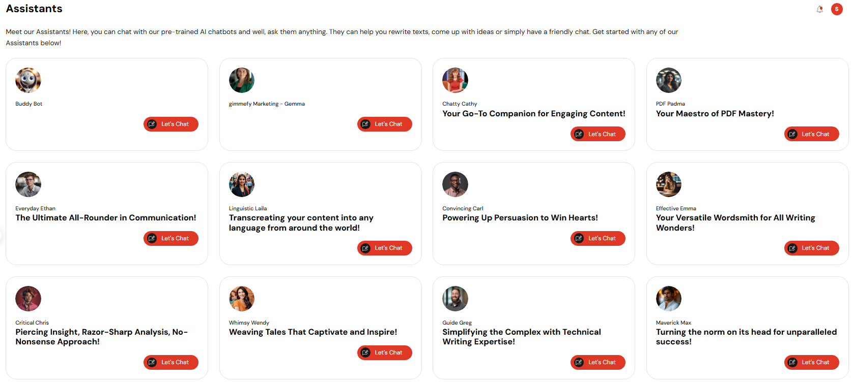This screenshot has height=385, width=852.
Task: Click Let's Chat under Convincing Carl
Action: click(598, 238)
